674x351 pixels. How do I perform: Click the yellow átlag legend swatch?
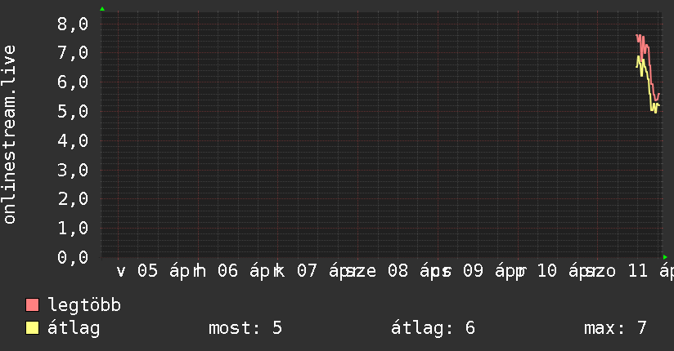[x=33, y=328]
